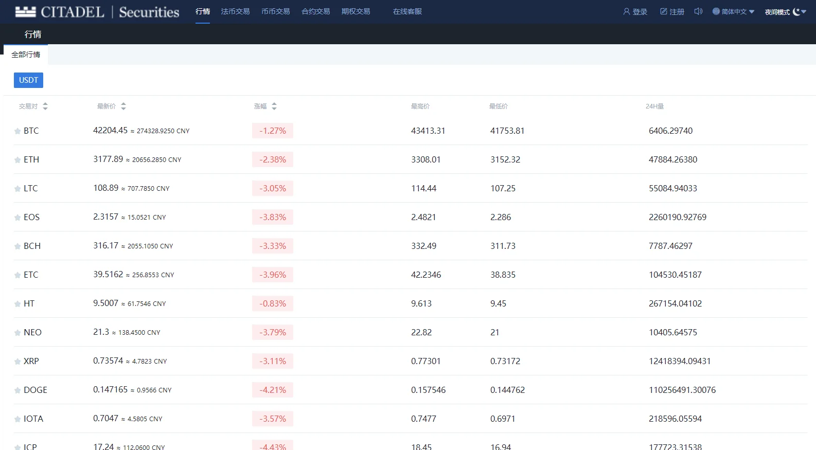This screenshot has width=816, height=450.
Task: Open the 法币交易 menu item
Action: (x=235, y=11)
